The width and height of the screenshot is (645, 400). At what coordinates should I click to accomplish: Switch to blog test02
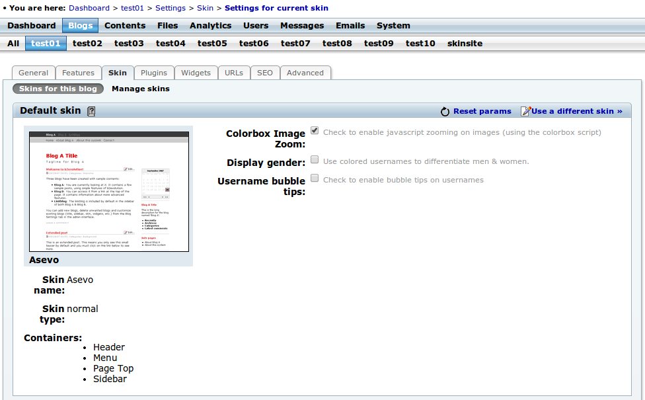87,43
